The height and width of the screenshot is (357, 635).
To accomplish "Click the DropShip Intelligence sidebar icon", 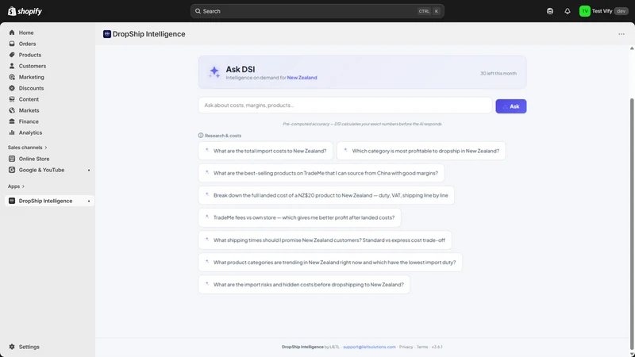I will (12, 201).
